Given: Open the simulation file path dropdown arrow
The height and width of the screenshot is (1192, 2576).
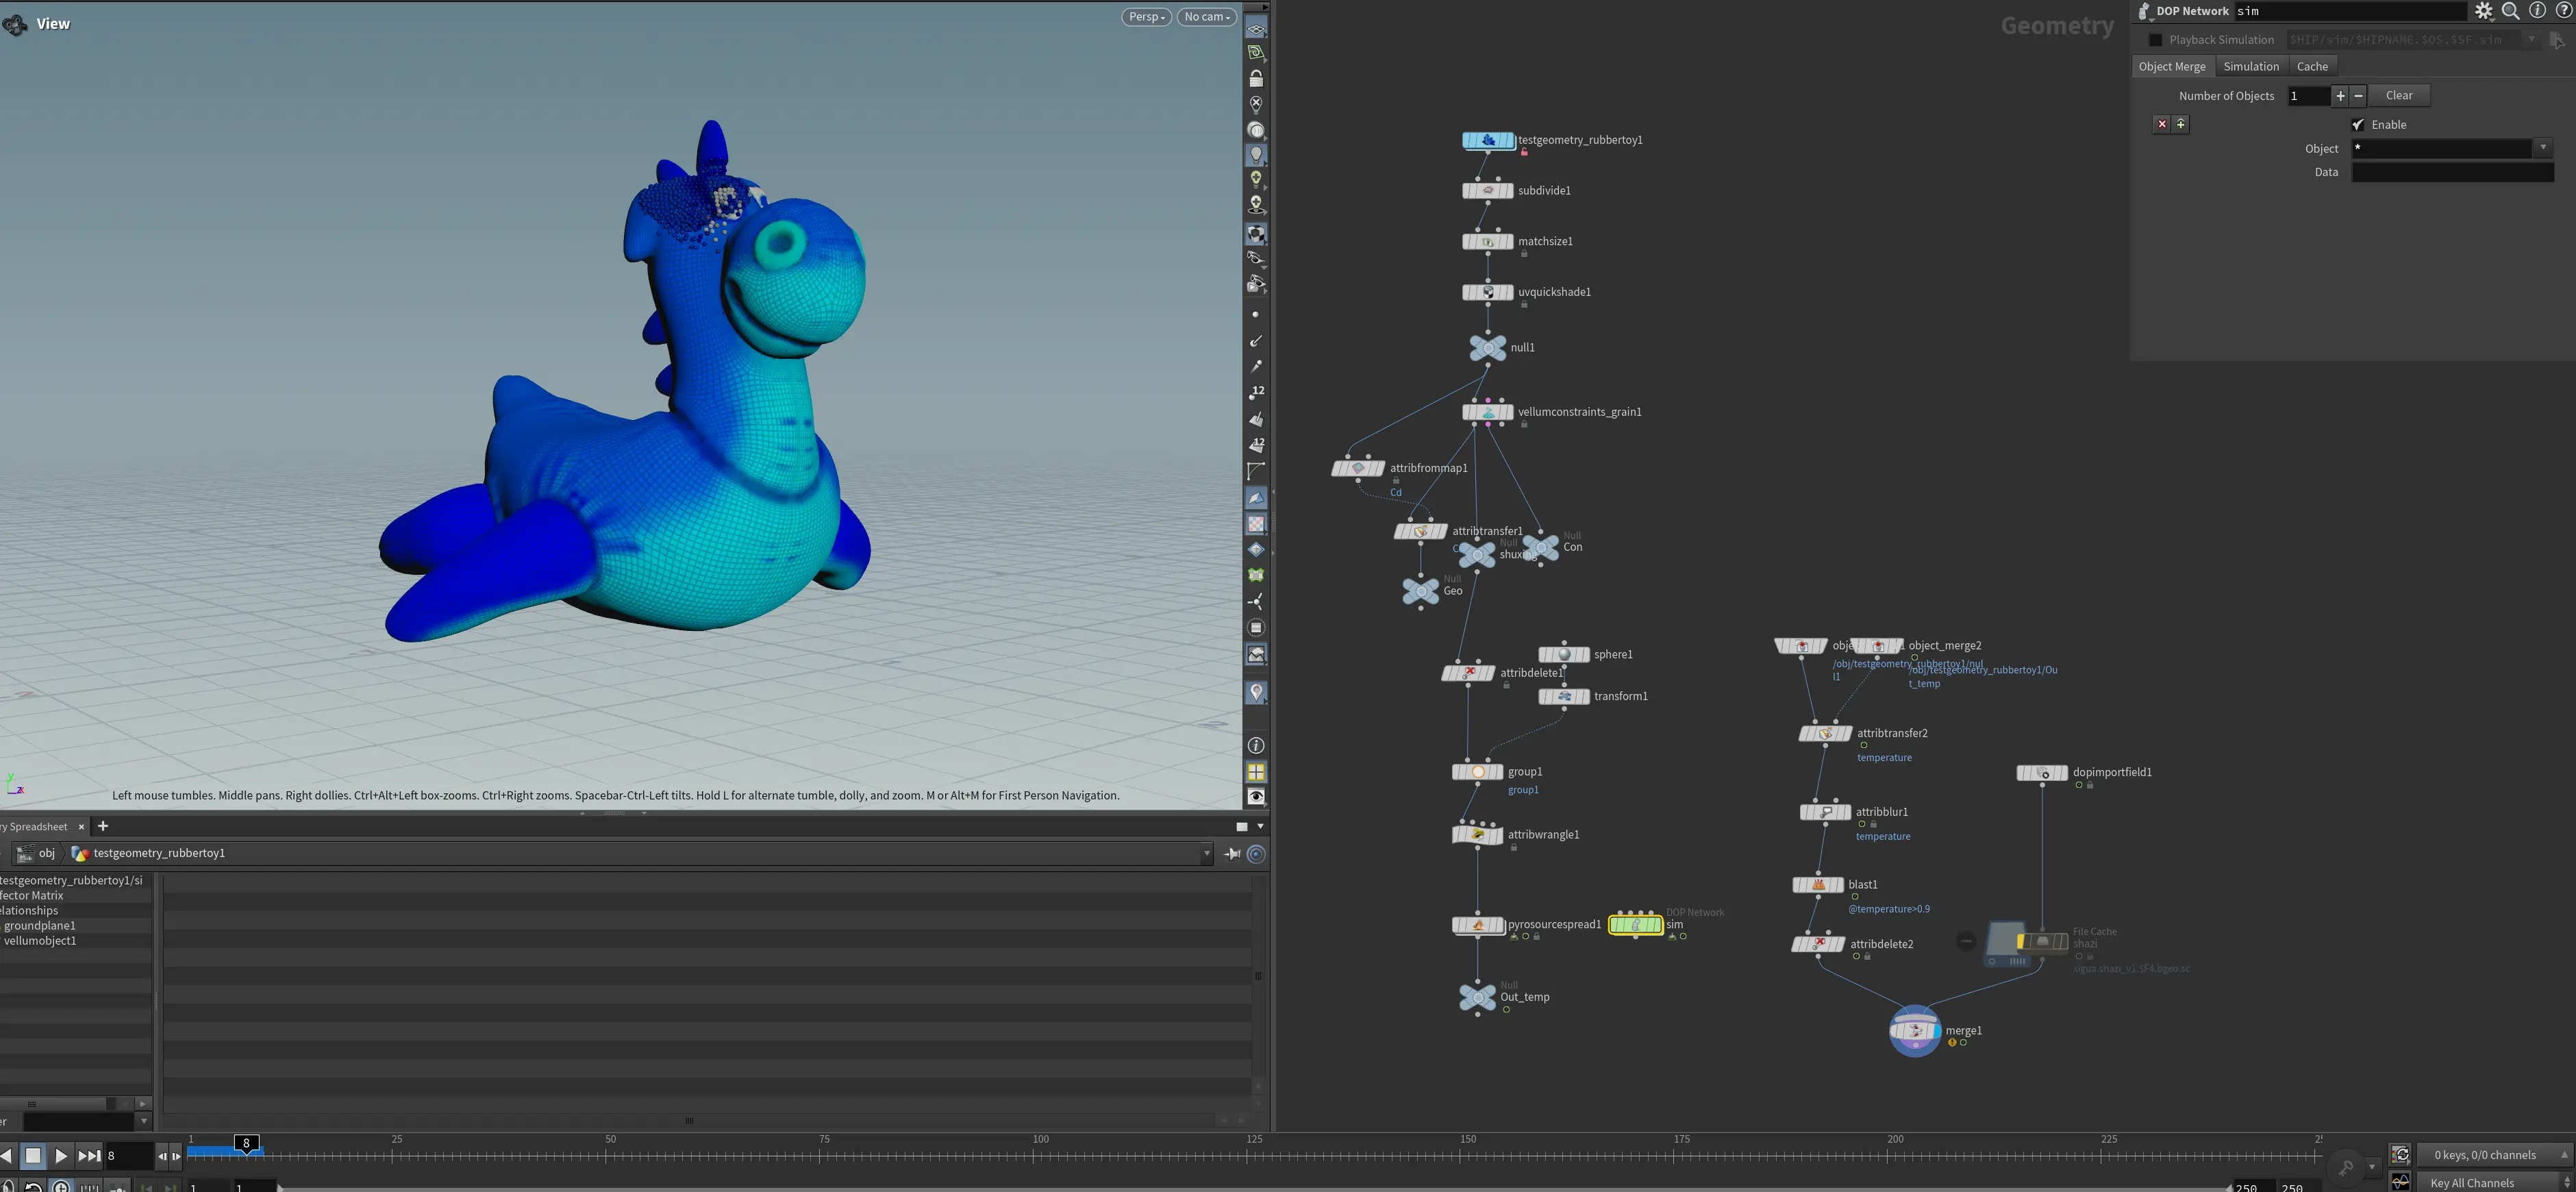Looking at the screenshot, I should [x=2531, y=40].
